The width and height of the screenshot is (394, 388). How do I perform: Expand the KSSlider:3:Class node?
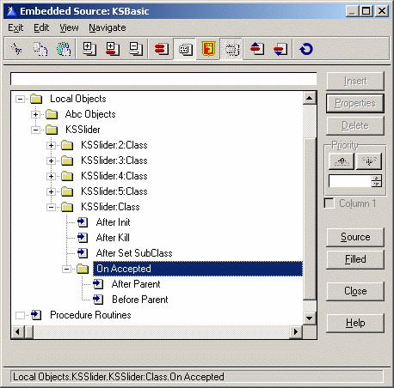pos(51,161)
